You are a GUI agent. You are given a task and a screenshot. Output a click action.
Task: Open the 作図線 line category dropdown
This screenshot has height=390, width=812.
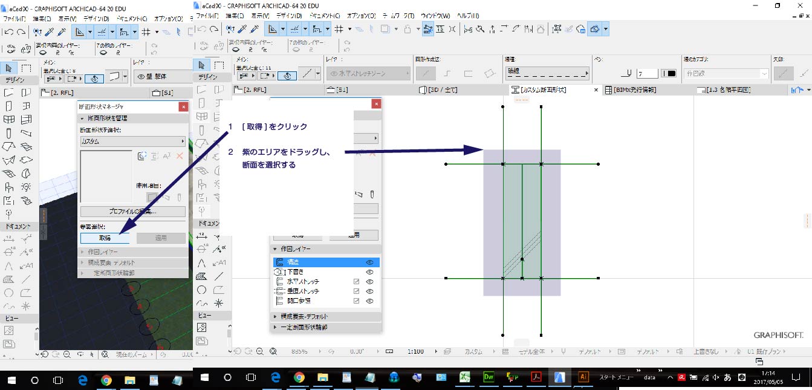click(726, 73)
